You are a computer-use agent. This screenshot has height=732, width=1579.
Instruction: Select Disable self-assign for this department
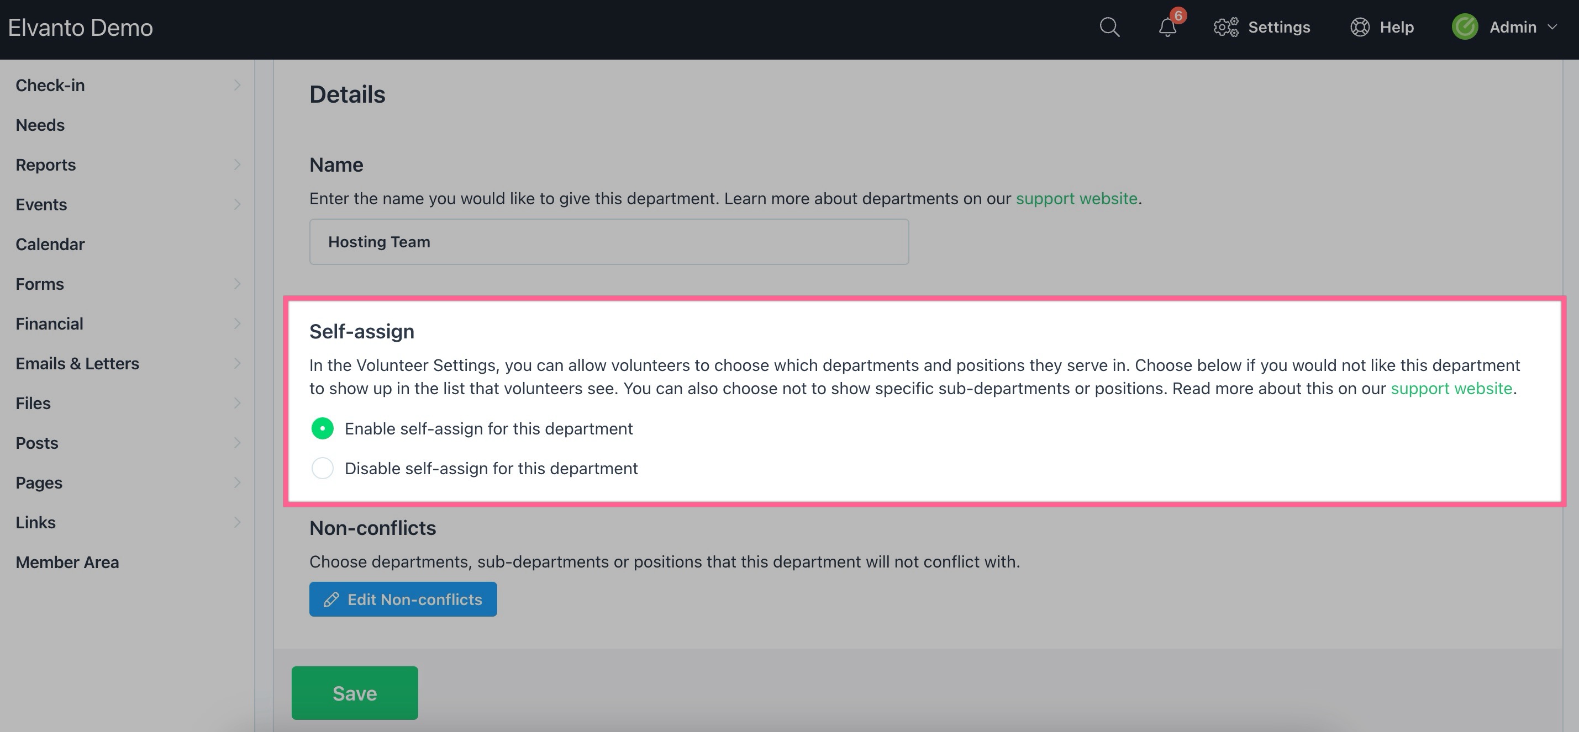tap(323, 469)
